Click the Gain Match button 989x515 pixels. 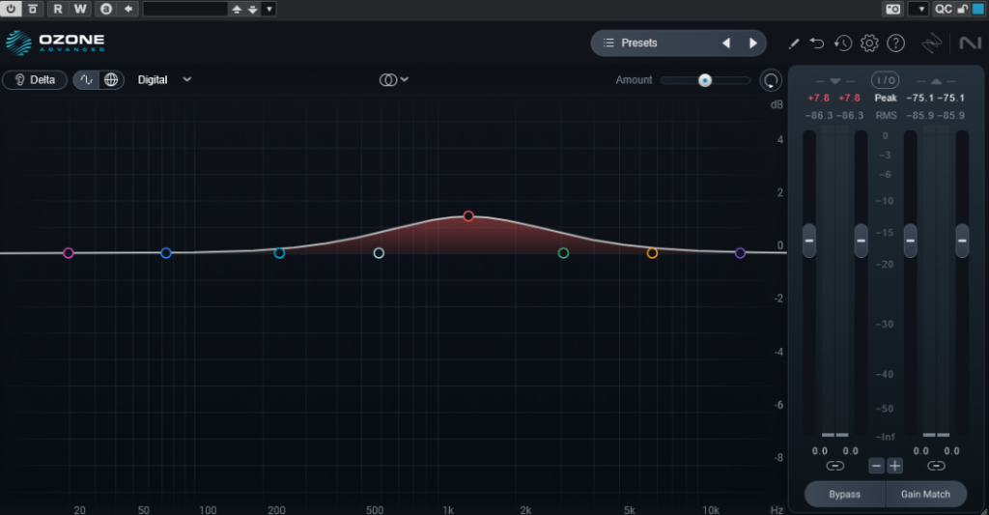pyautogui.click(x=925, y=494)
